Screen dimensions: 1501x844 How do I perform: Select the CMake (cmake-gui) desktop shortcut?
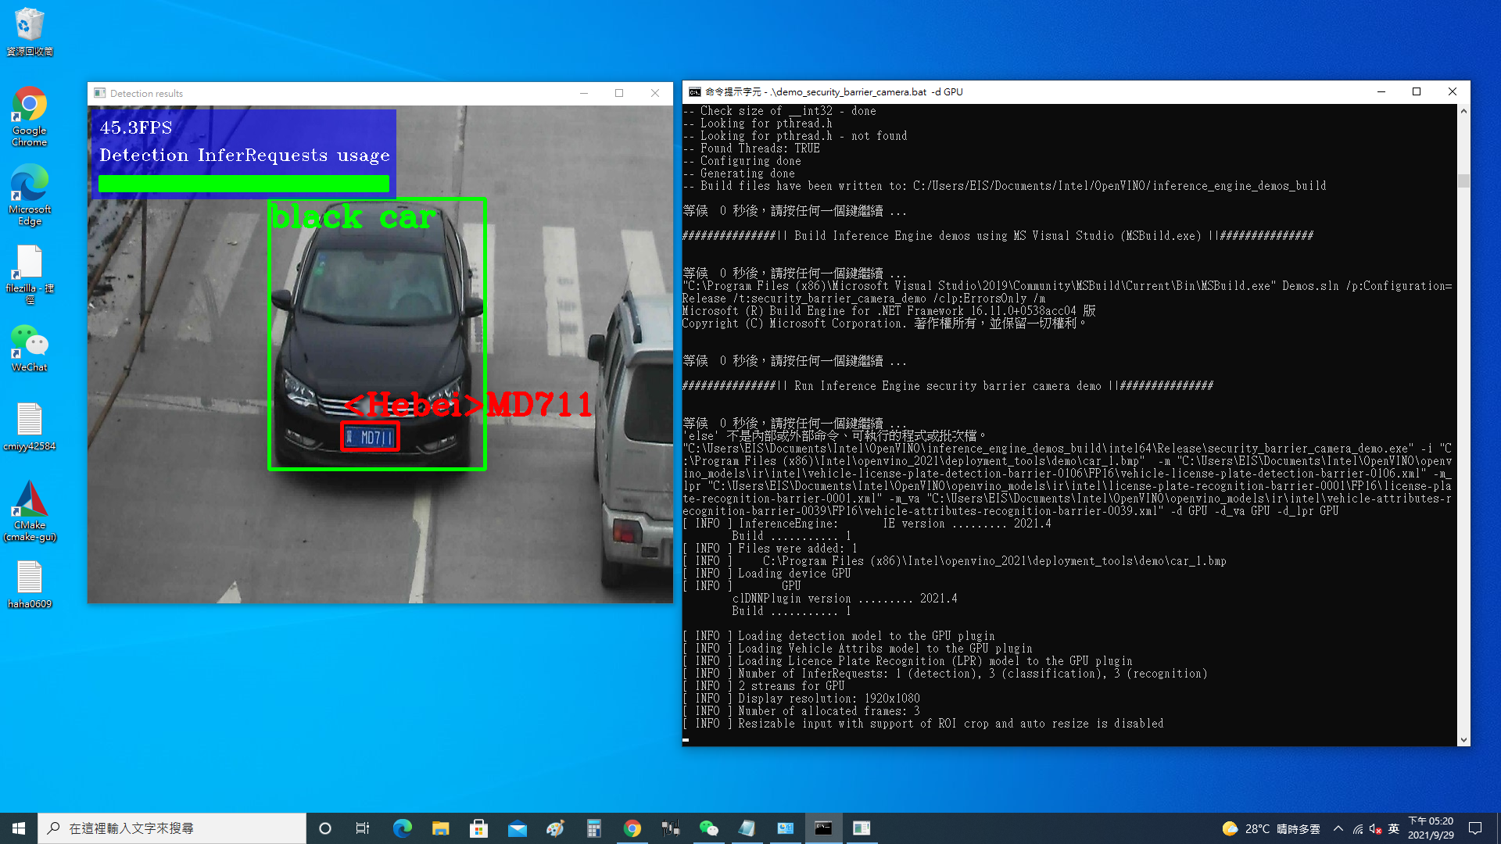pos(30,511)
